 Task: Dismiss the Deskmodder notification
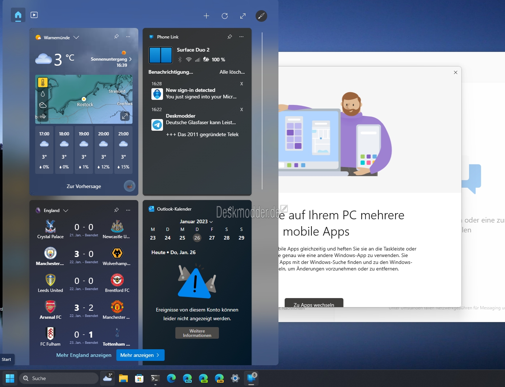click(x=241, y=110)
